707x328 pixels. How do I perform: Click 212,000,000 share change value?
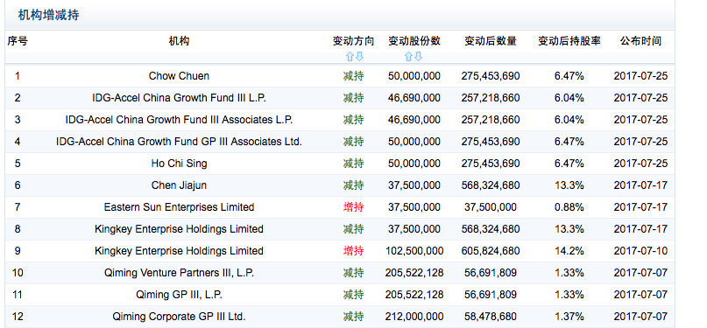414,317
